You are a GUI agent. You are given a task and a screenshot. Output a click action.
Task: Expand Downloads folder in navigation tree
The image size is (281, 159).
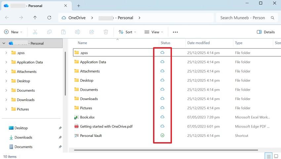(6, 100)
